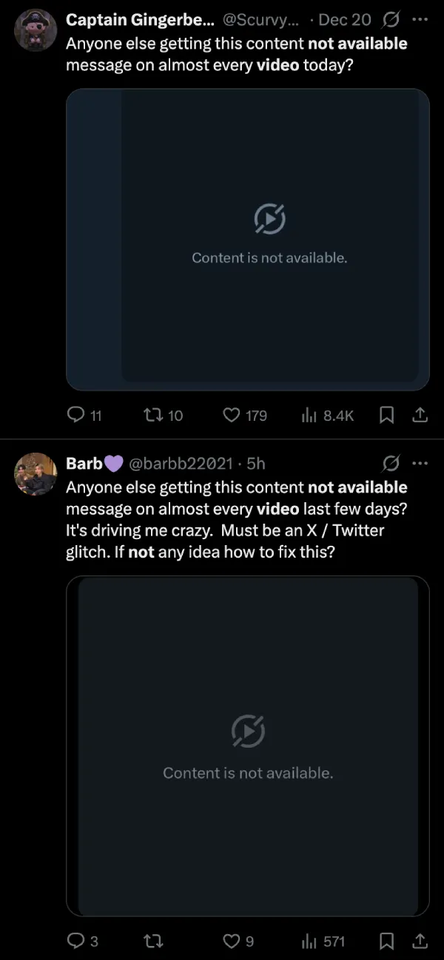Viewport: 444px width, 960px height.
Task: Open replies on Captain Gingerbeard's post
Action: coord(84,416)
